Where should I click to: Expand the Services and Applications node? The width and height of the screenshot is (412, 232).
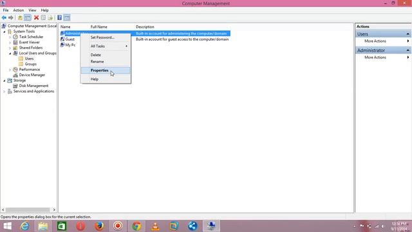[5, 92]
